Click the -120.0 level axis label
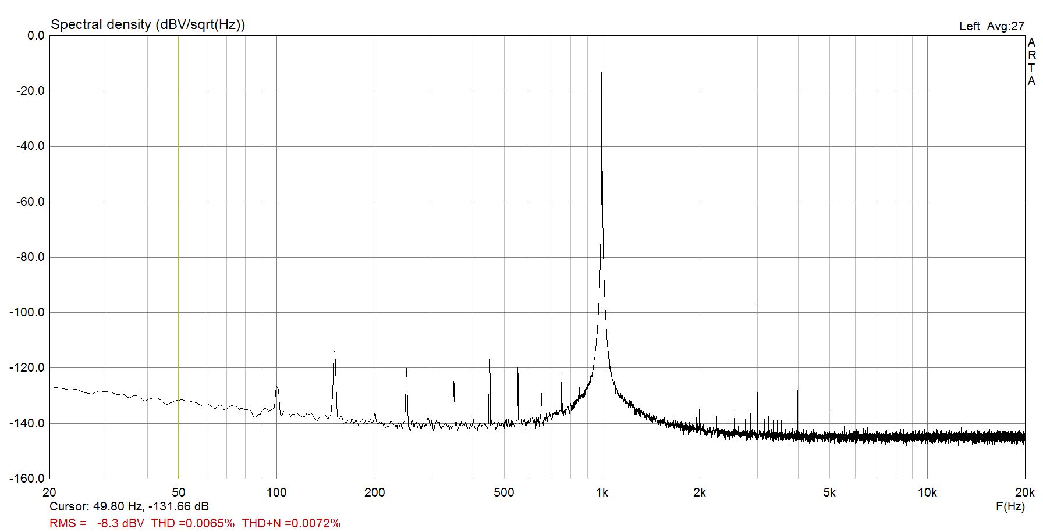The width and height of the screenshot is (1043, 532). tap(27, 367)
